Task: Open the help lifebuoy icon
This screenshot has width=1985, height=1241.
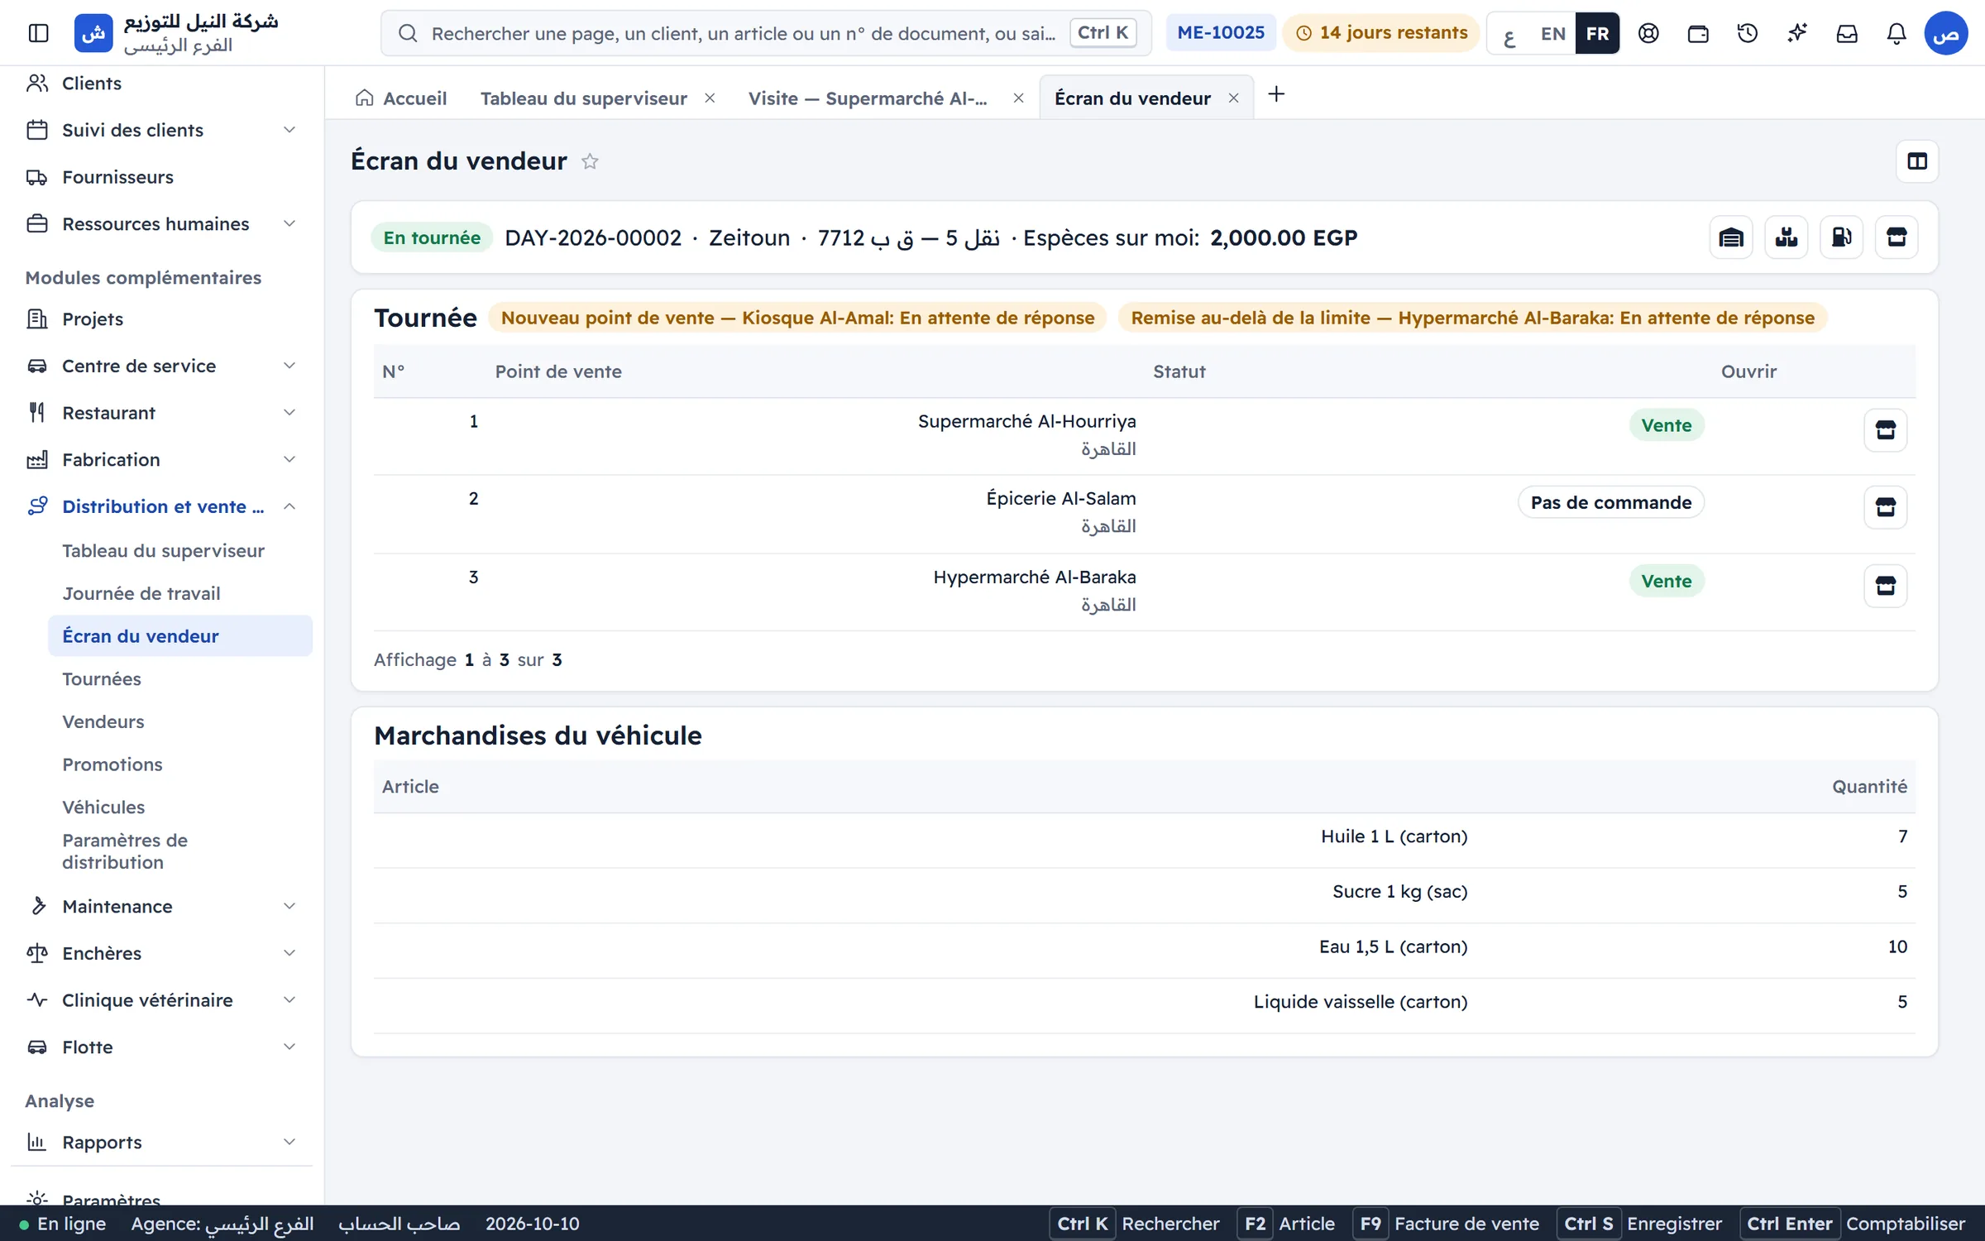Action: click(x=1648, y=33)
